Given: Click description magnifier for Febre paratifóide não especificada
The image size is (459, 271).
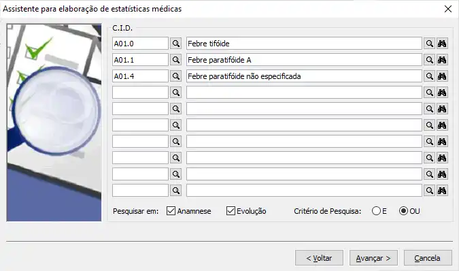Looking at the screenshot, I should coord(429,76).
